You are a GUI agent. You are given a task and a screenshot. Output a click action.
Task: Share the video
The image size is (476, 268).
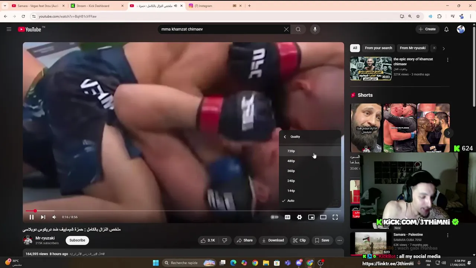[245, 240]
